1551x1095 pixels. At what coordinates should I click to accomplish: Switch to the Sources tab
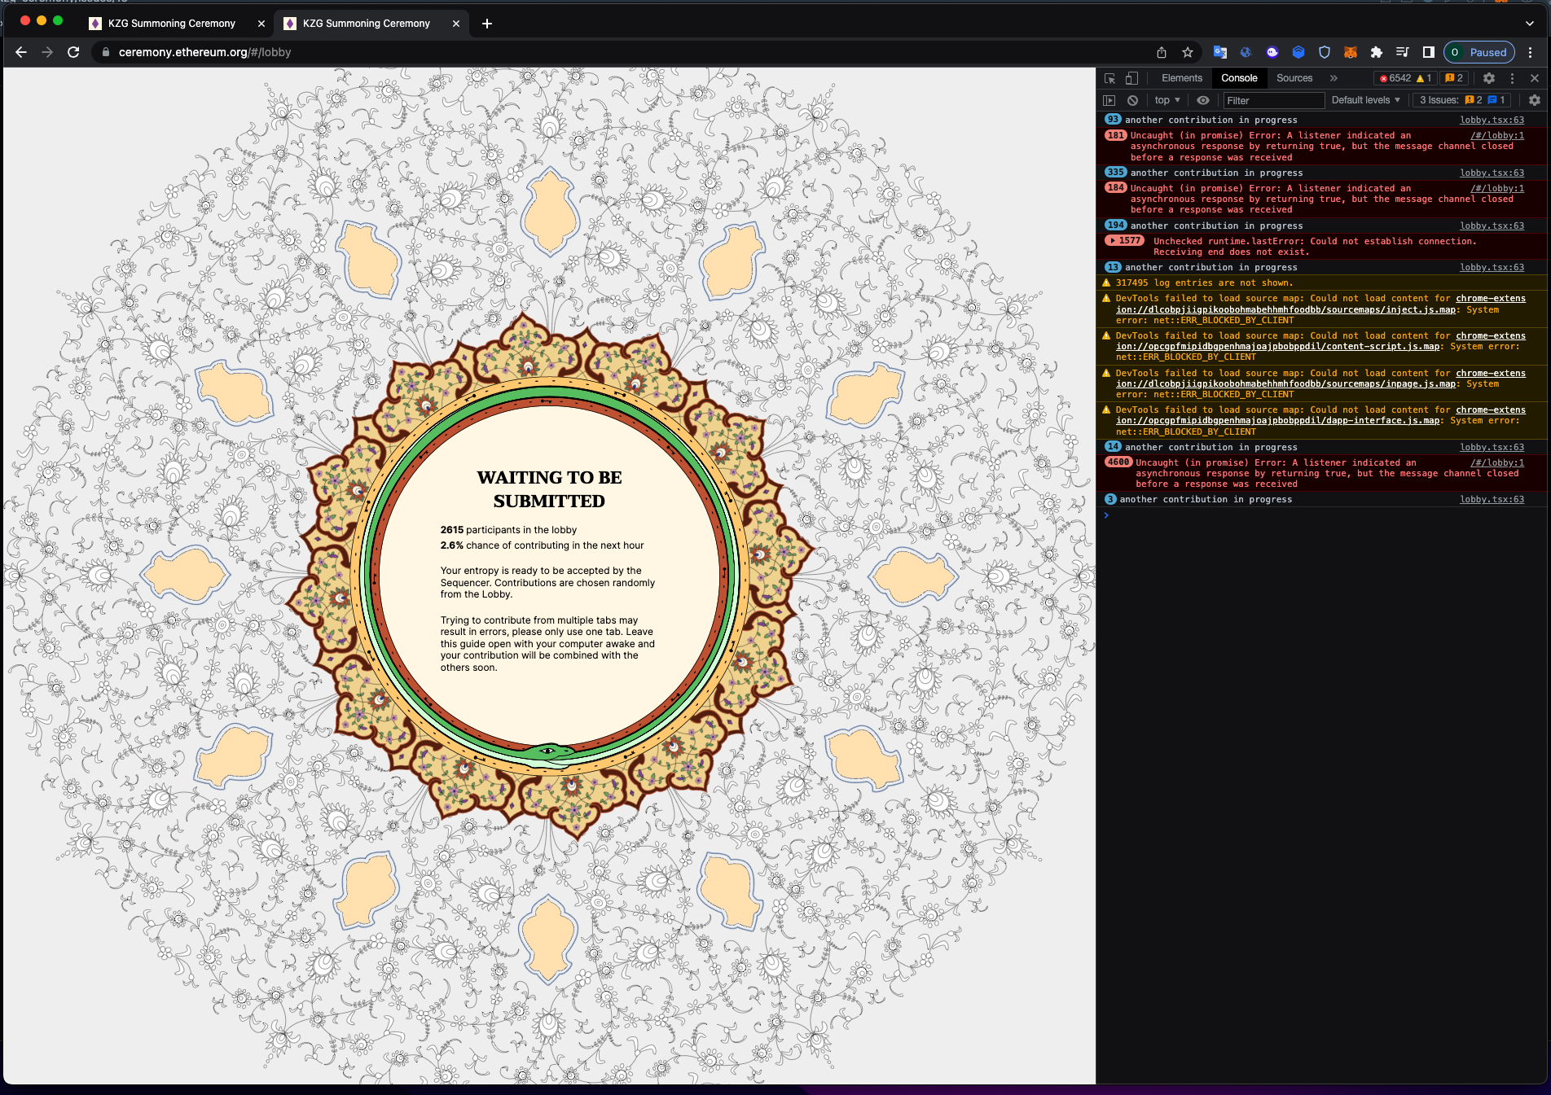[x=1294, y=78]
